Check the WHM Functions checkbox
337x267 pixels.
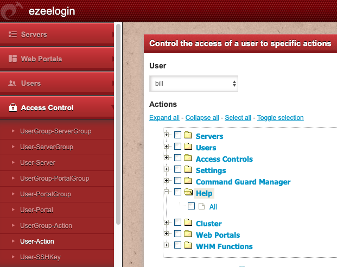[177, 245]
